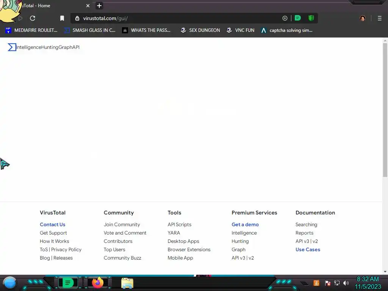Image resolution: width=388 pixels, height=291 pixels.
Task: Open the Get Support link
Action: click(53, 233)
